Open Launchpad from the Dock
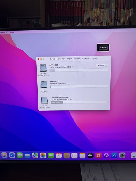 4,155
